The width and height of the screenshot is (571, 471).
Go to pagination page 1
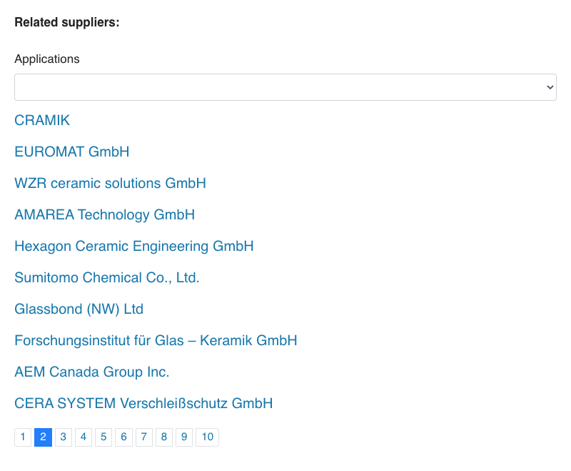23,437
